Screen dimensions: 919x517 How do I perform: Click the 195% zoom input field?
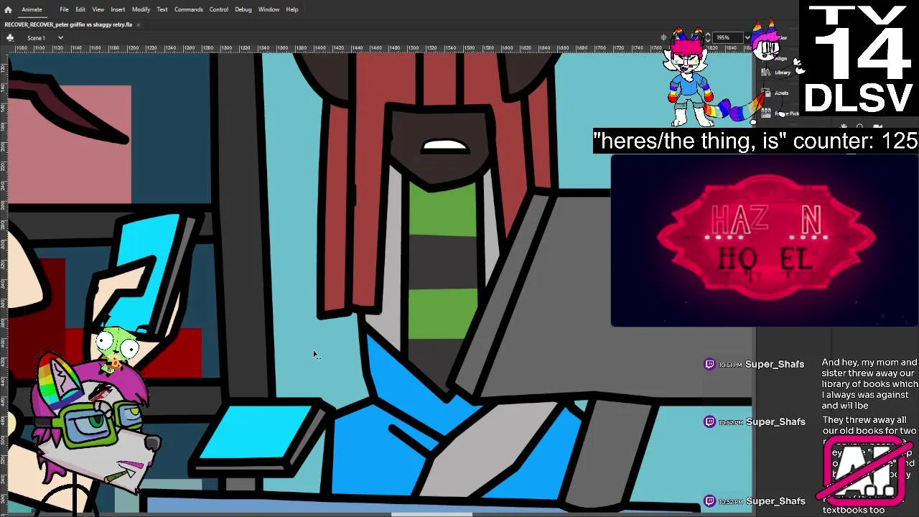[727, 37]
